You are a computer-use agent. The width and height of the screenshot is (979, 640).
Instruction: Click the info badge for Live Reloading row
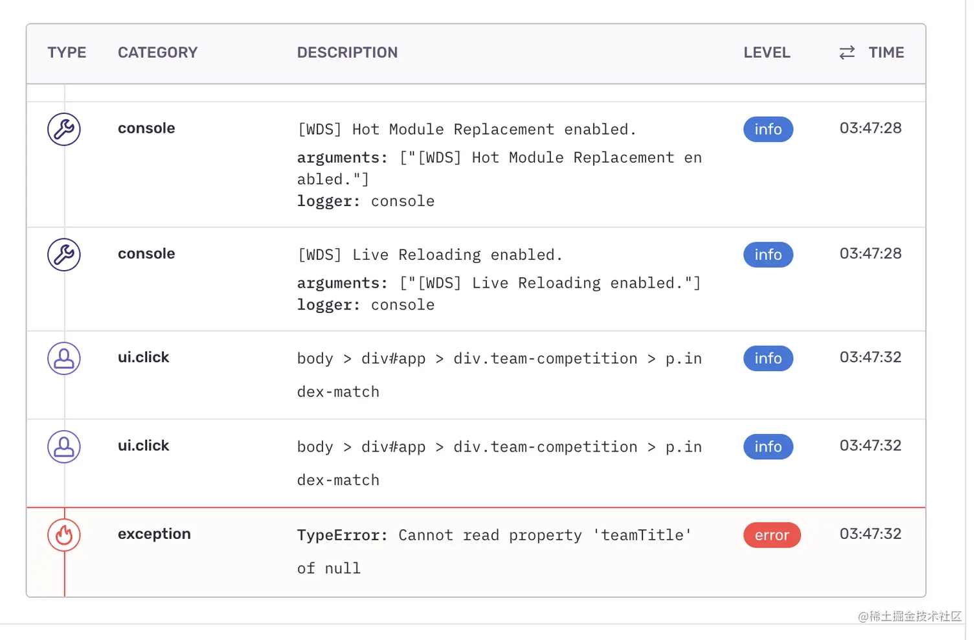(768, 255)
